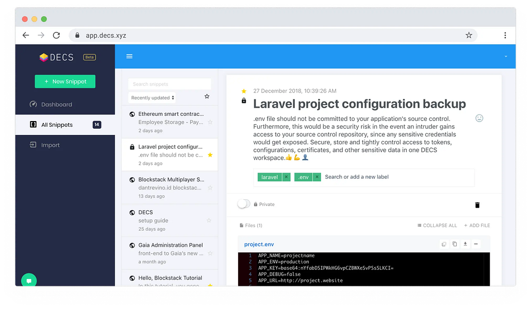Viewport: 531px width, 309px height.
Task: Click into the snippet description text
Action: 355,138
